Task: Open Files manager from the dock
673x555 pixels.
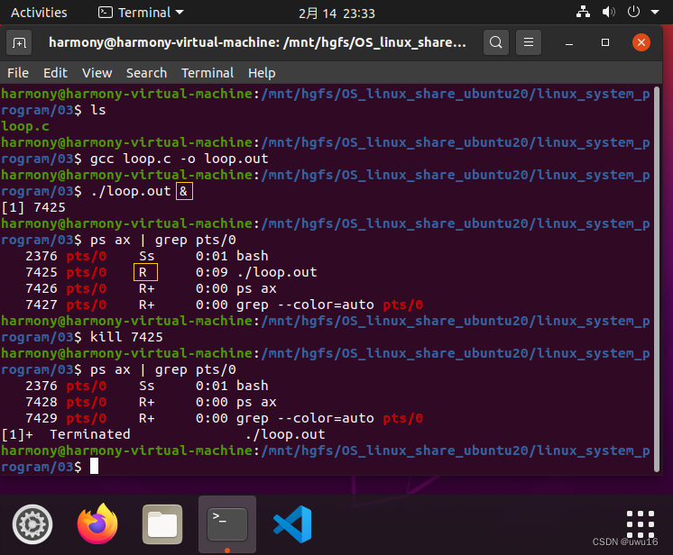Action: click(162, 524)
